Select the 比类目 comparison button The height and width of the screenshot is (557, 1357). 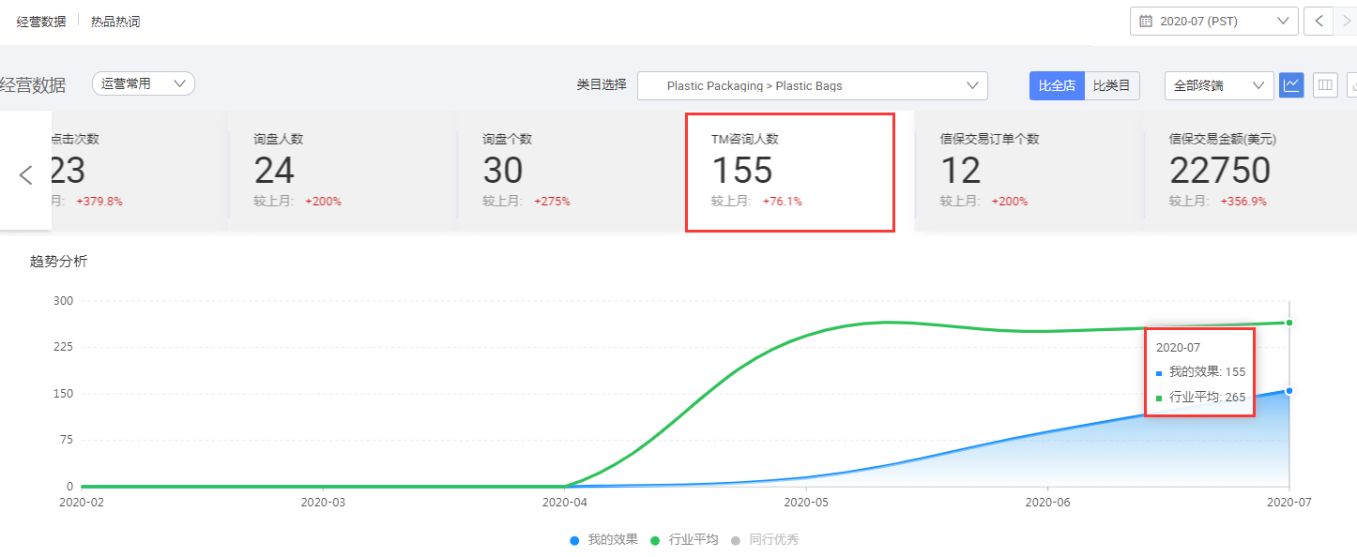coord(1111,85)
